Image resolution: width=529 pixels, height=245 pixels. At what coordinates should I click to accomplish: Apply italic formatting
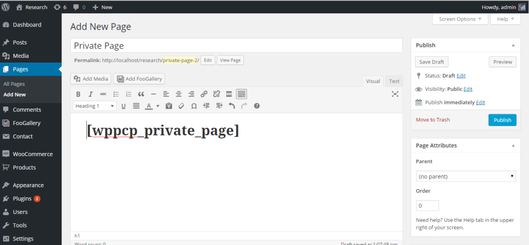[90, 94]
